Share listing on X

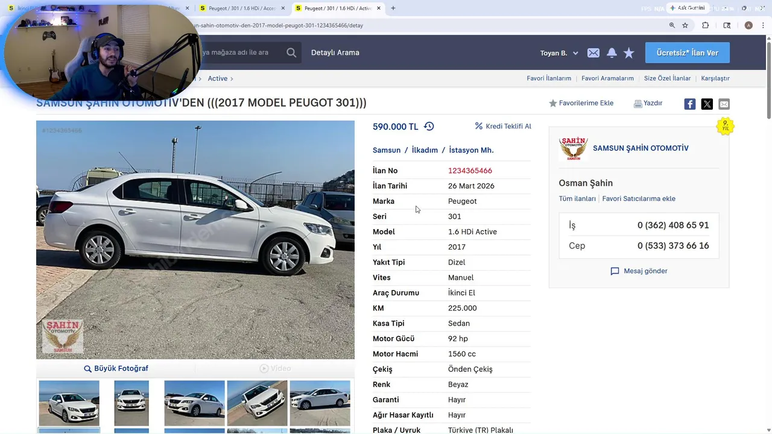click(707, 104)
